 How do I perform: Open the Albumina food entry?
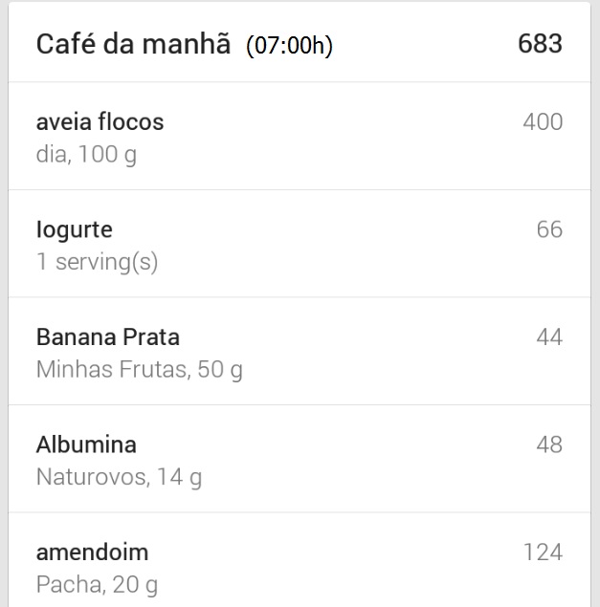pos(300,459)
